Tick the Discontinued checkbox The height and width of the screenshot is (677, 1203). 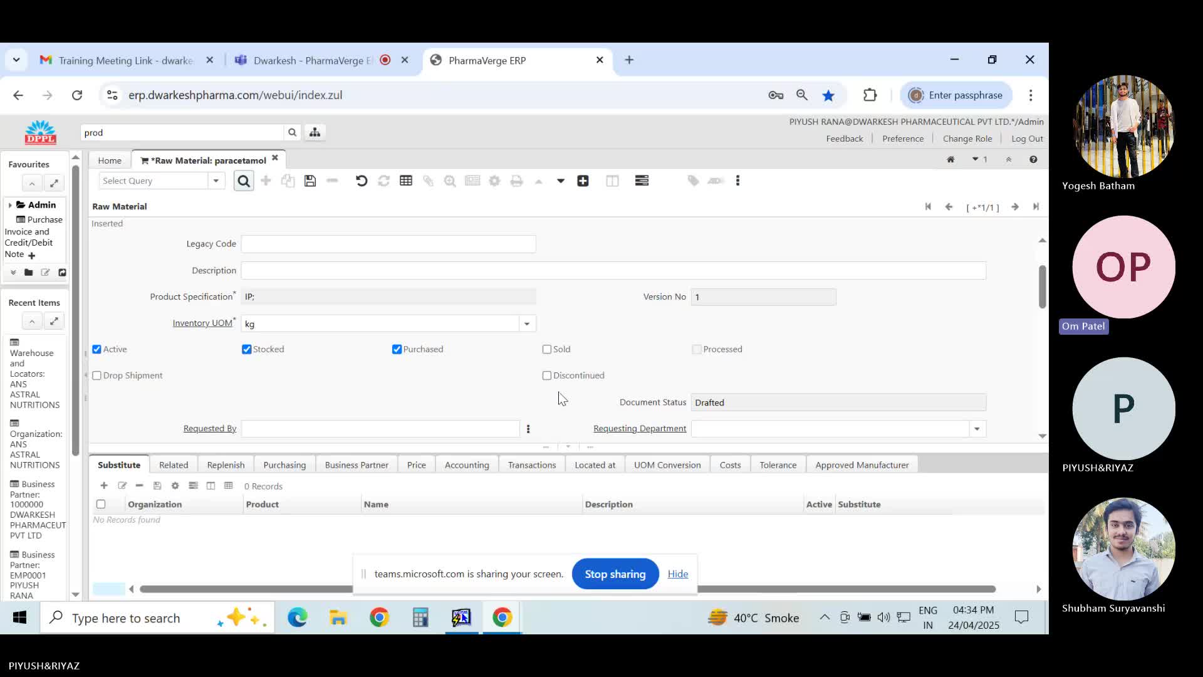tap(547, 375)
